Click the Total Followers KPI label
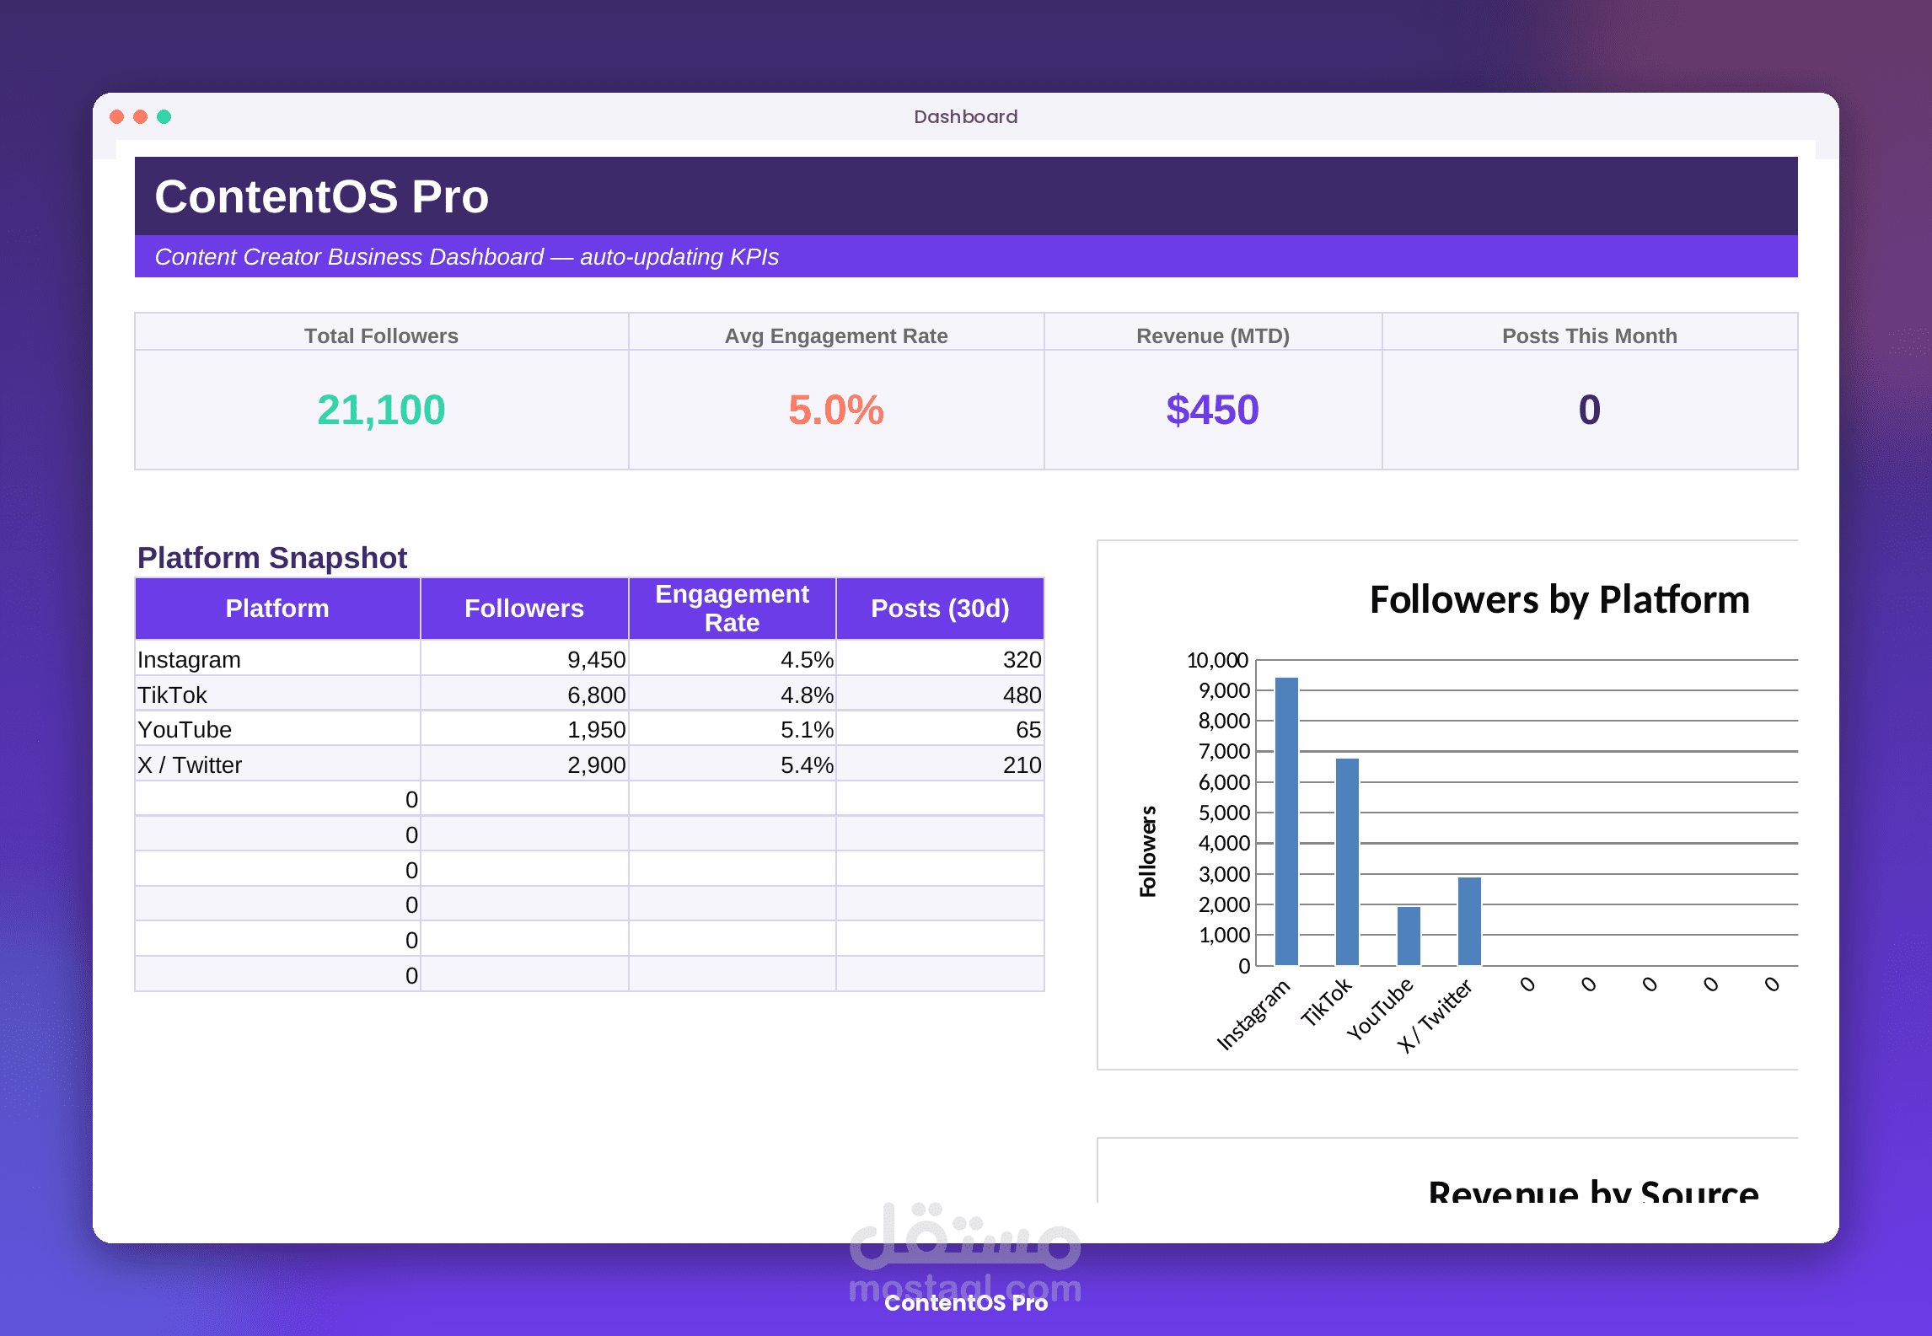Viewport: 1932px width, 1336px height. click(381, 335)
